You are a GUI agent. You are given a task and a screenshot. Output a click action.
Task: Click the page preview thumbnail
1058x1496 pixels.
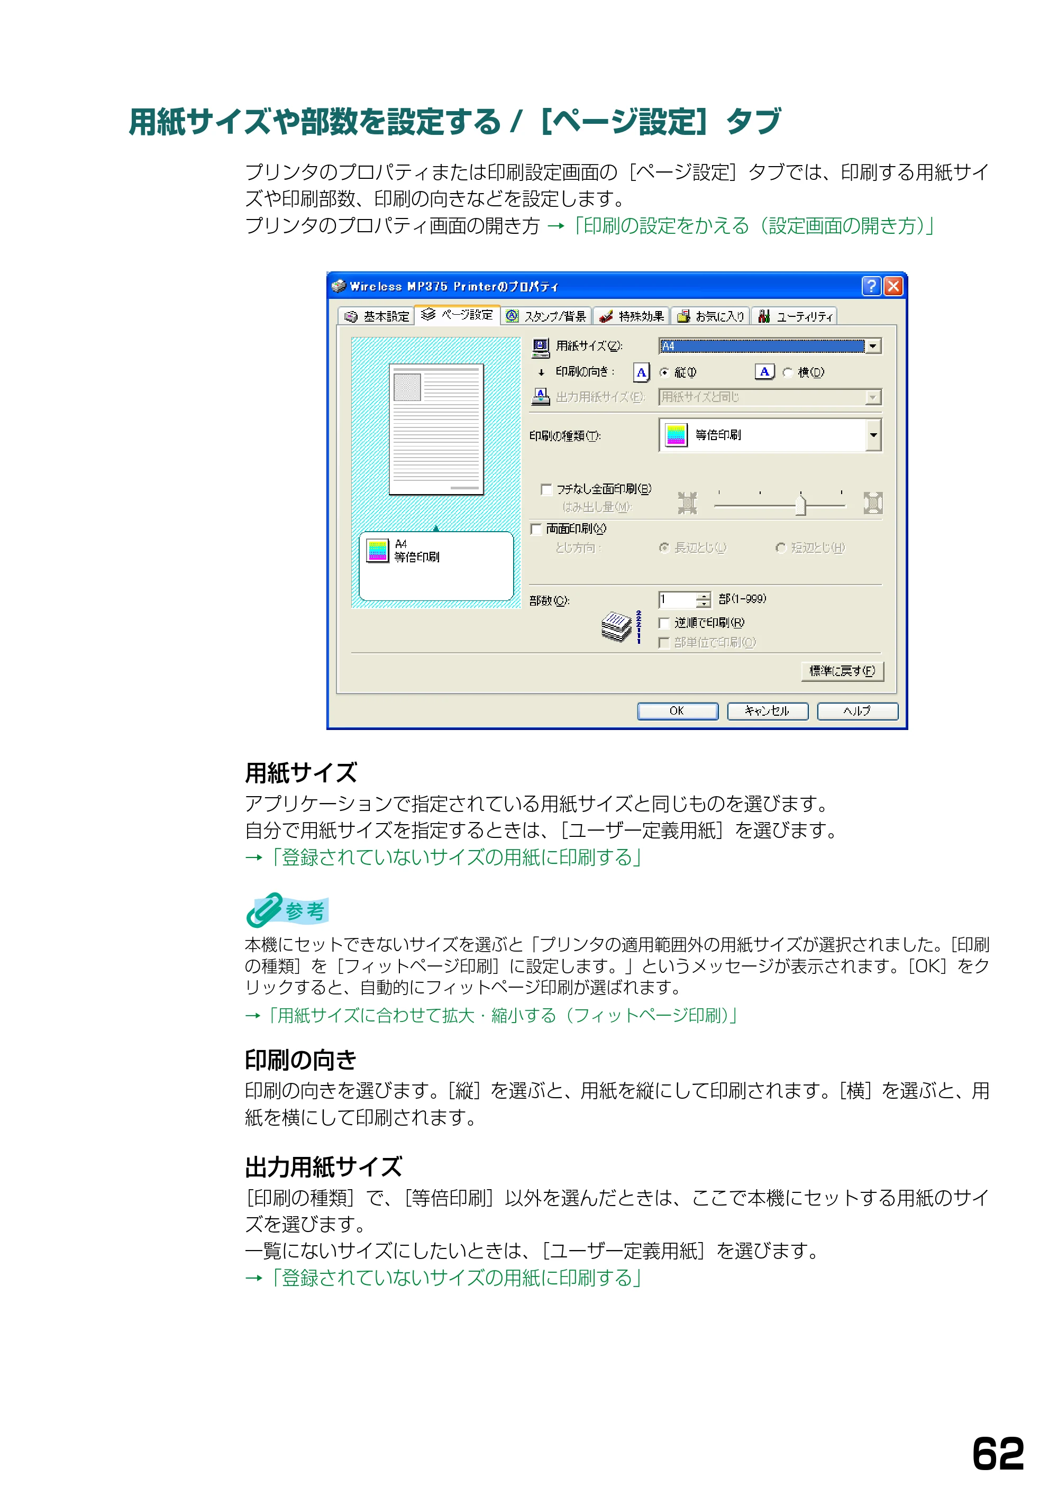pyautogui.click(x=436, y=430)
